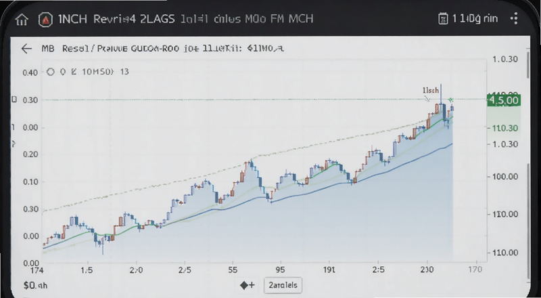541x298 pixels.
Task: Open the three-dot overflow menu
Action: (515, 18)
